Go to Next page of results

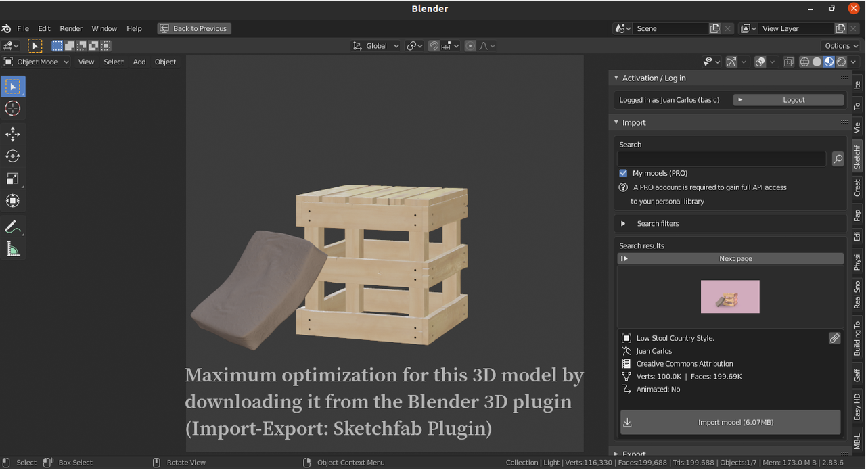731,258
